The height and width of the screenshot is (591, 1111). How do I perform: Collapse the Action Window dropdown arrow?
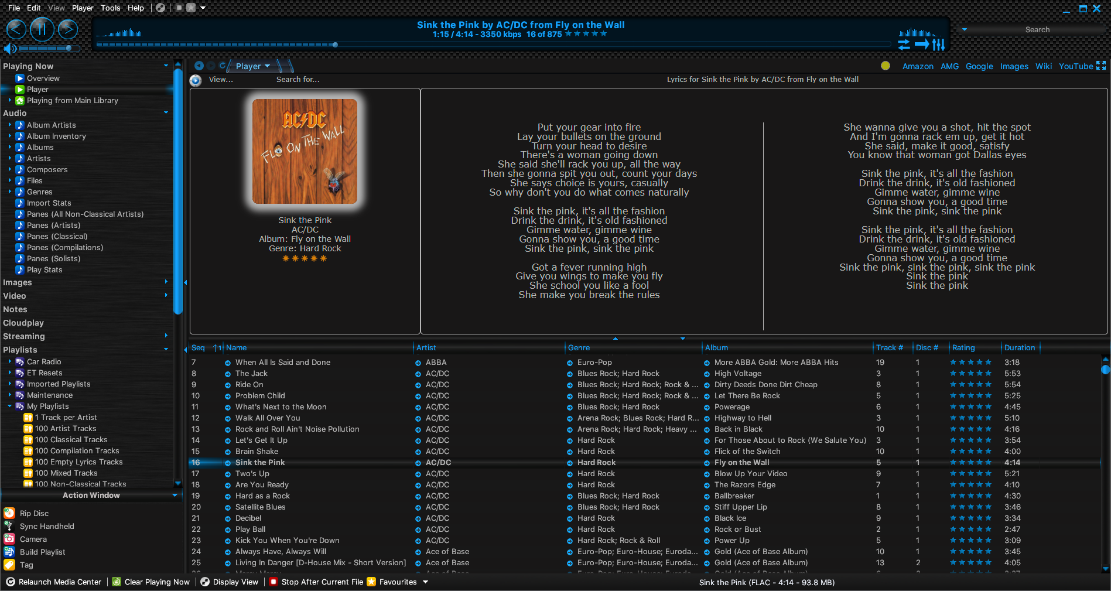point(175,496)
